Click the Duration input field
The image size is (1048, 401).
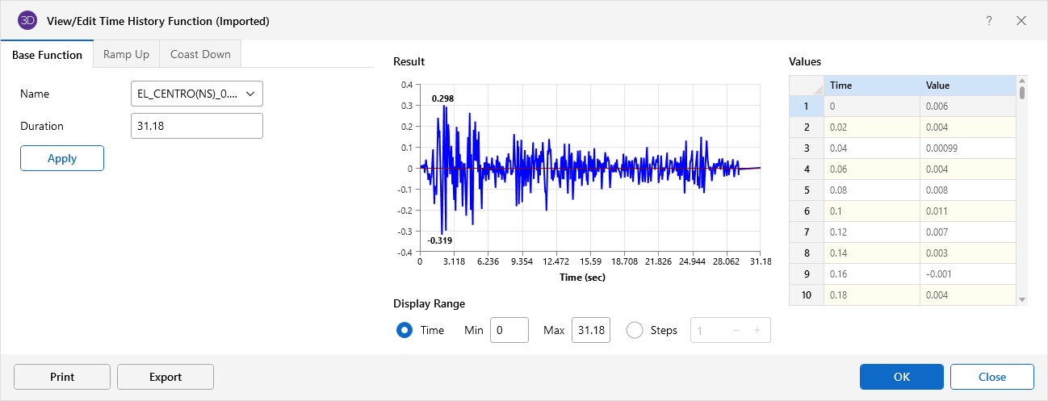click(196, 126)
